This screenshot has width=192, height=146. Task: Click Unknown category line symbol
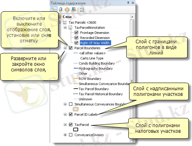[x=76, y=99]
